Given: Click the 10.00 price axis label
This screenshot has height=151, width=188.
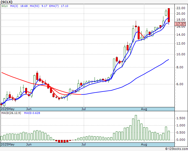Looking at the screenshot, I should click(x=181, y=54).
